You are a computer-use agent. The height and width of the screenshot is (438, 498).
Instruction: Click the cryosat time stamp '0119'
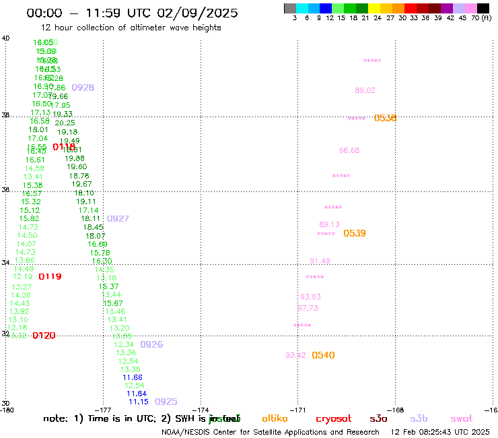tap(50, 276)
